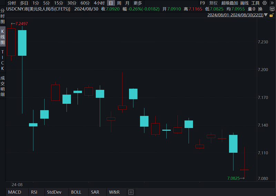Click the 7.200 price axis label

coord(263,70)
